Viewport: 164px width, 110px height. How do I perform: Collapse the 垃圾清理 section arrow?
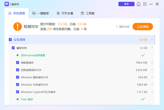coord(152,40)
